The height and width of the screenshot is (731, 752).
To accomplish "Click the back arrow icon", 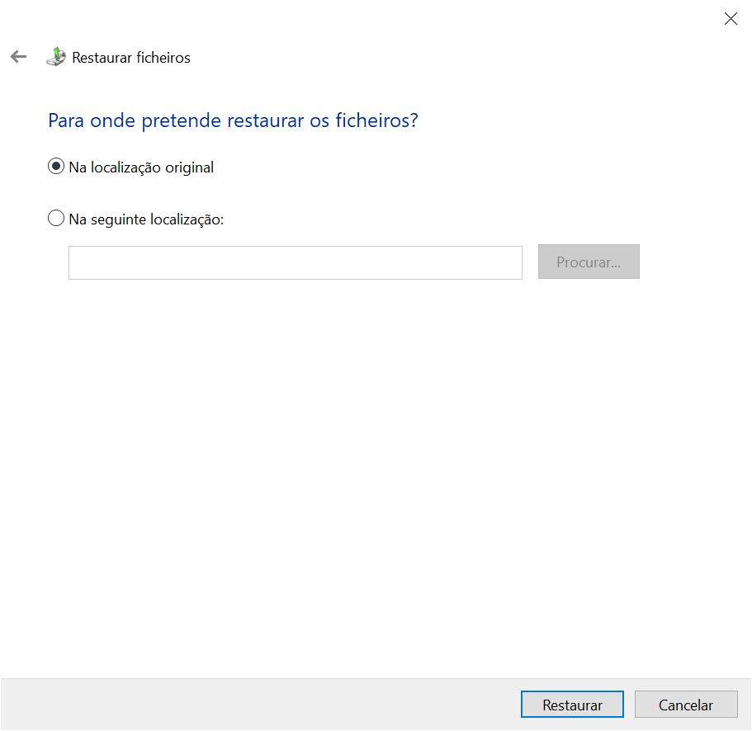I will point(18,57).
